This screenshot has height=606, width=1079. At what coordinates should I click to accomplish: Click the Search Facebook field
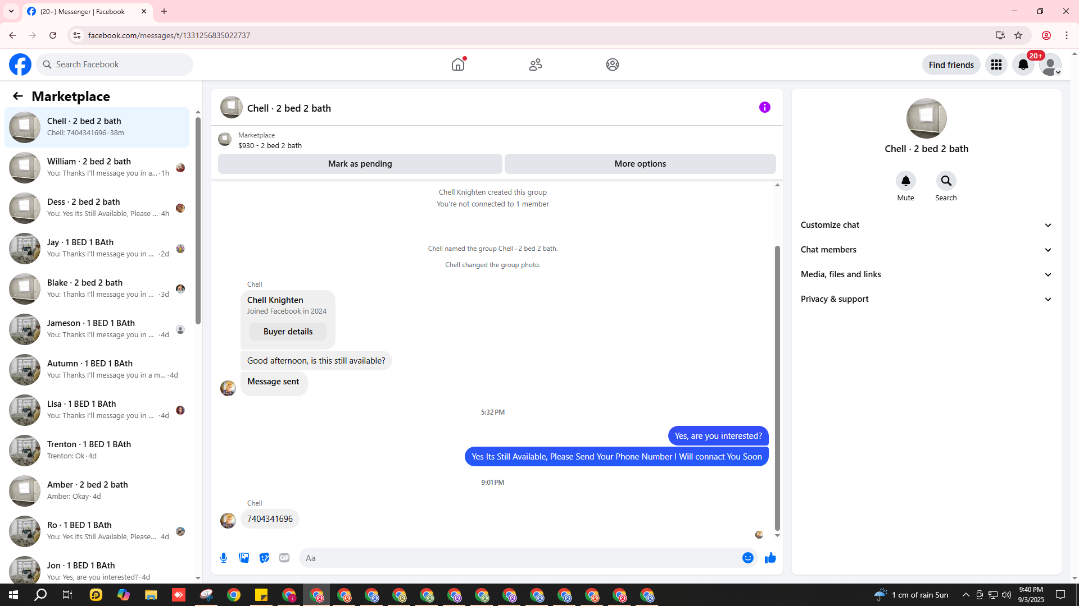(x=115, y=65)
